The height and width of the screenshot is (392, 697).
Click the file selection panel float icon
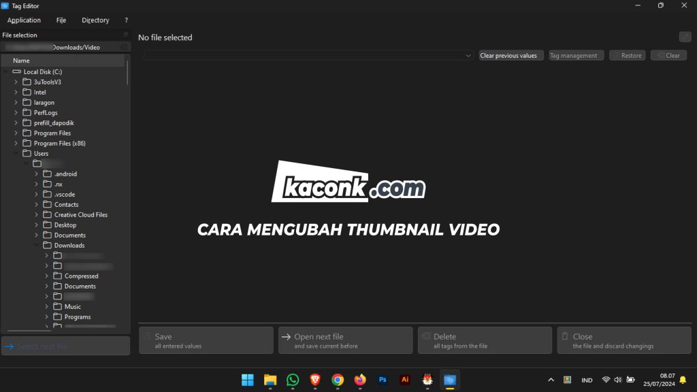click(x=126, y=35)
